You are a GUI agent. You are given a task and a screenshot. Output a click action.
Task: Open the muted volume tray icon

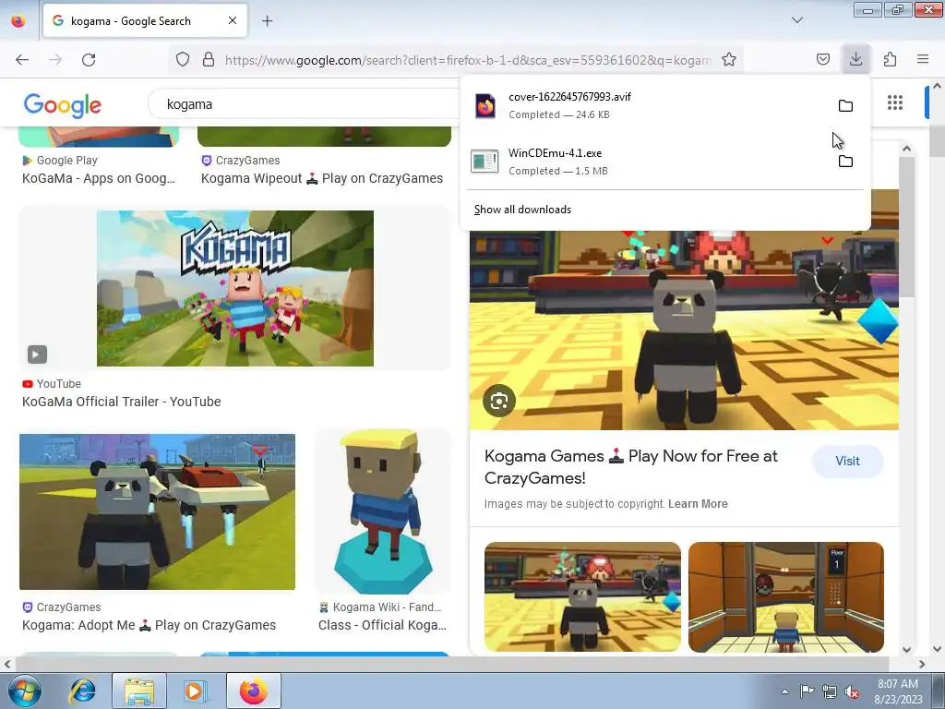[x=852, y=691]
